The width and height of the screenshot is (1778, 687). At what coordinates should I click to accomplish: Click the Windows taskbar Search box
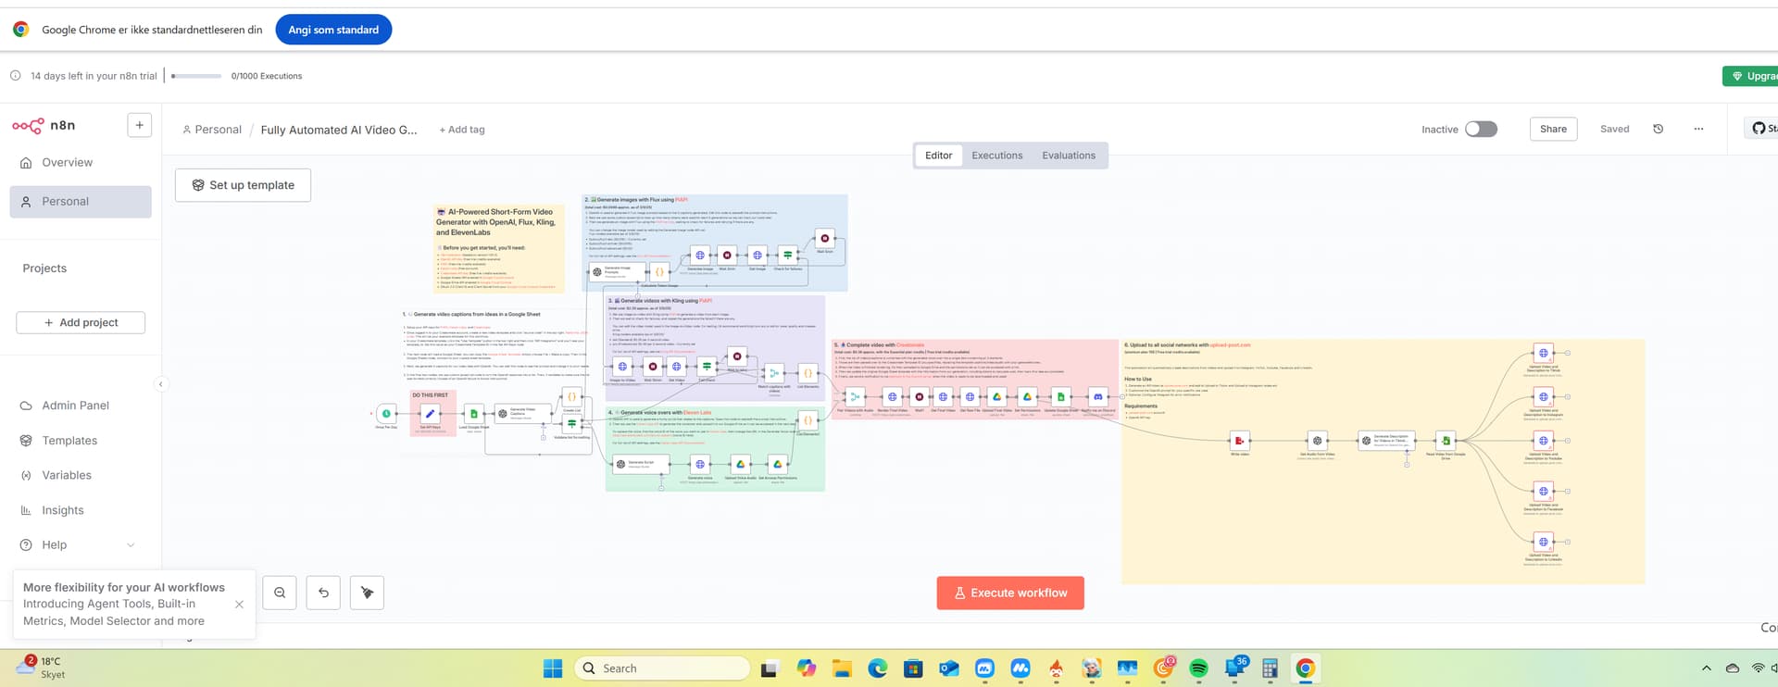coord(661,668)
